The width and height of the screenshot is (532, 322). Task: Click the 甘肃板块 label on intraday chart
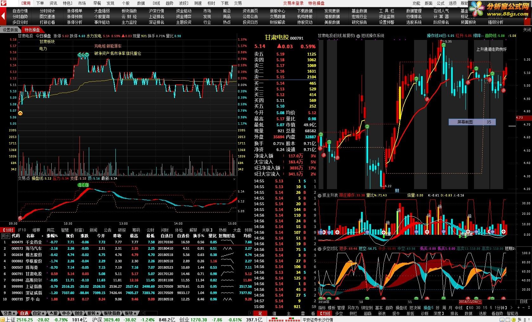click(47, 42)
